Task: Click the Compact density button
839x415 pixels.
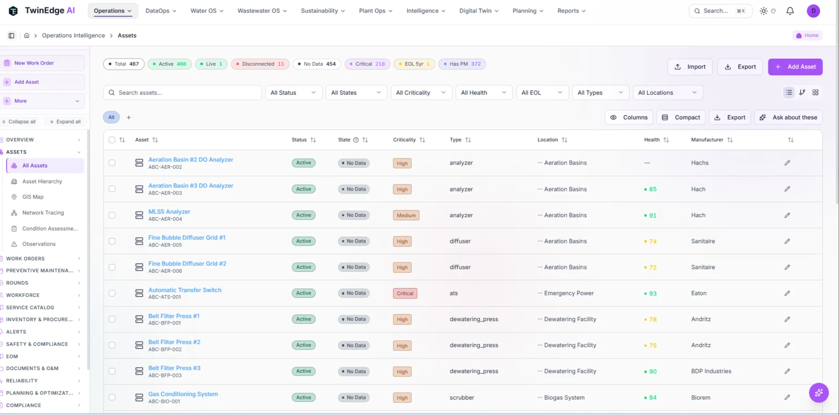Action: 681,118
